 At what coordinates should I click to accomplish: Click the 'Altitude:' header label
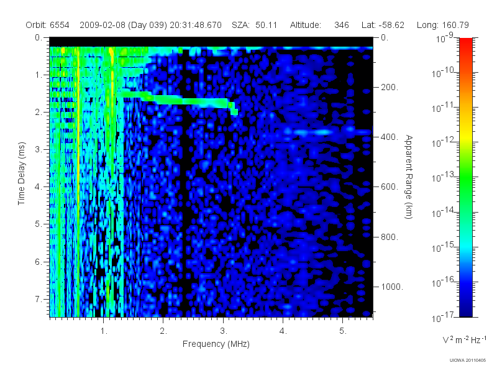(x=306, y=25)
